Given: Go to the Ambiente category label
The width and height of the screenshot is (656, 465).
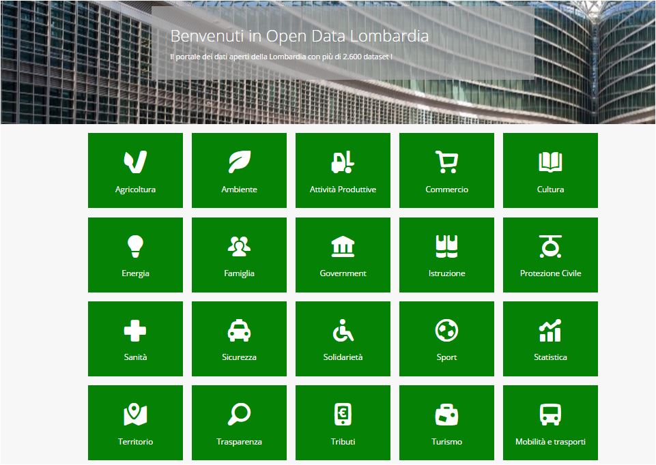Looking at the screenshot, I should tap(240, 190).
